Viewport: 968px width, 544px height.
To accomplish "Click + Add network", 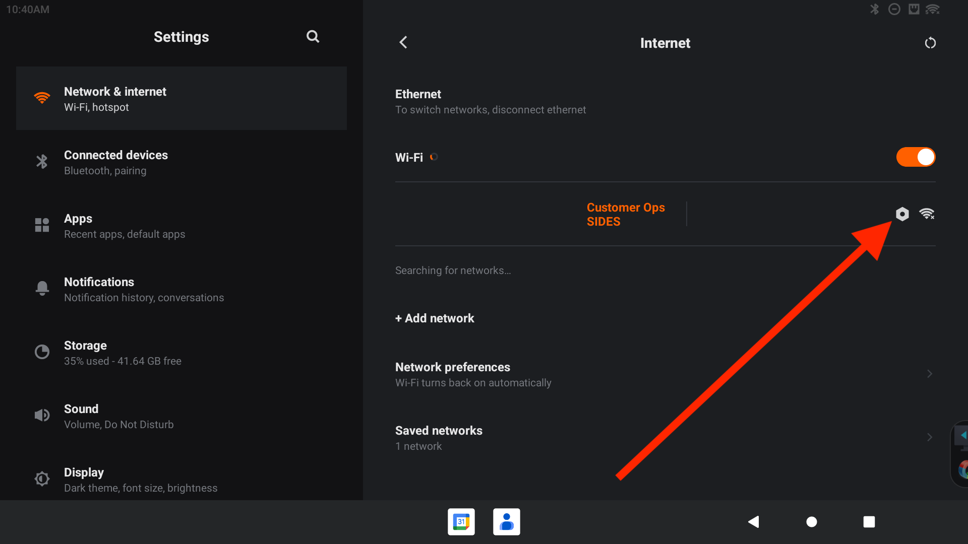I will tap(435, 318).
